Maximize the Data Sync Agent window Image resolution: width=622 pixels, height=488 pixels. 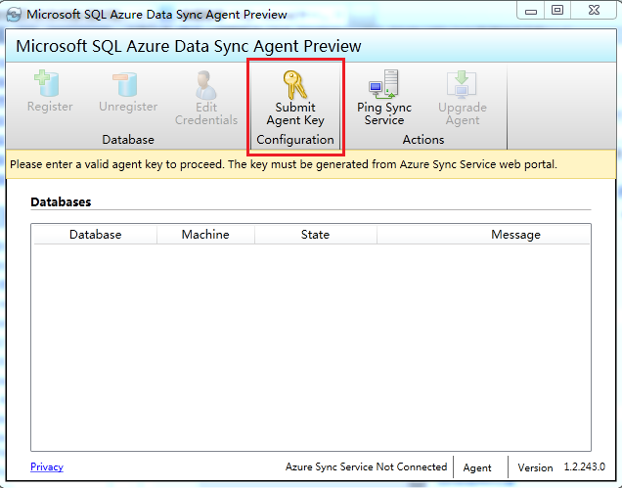(x=557, y=11)
